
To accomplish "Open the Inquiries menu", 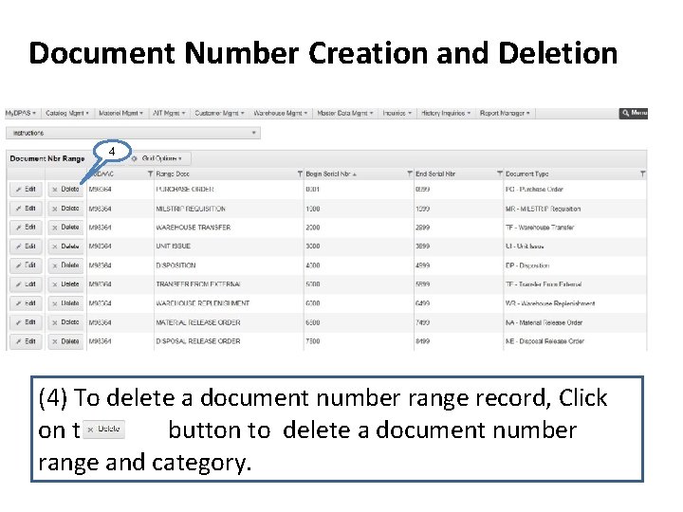I will click(397, 113).
